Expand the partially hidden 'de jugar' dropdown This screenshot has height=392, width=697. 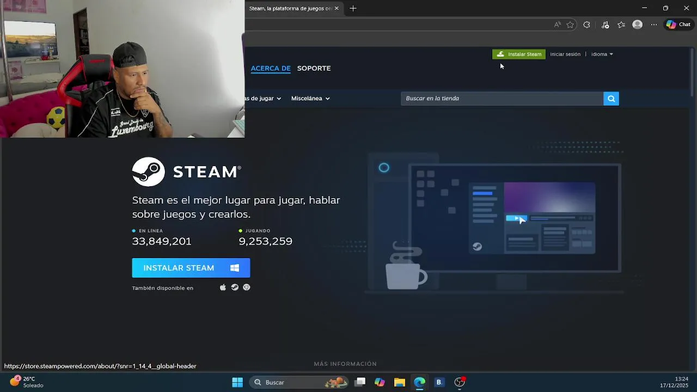[x=263, y=99]
